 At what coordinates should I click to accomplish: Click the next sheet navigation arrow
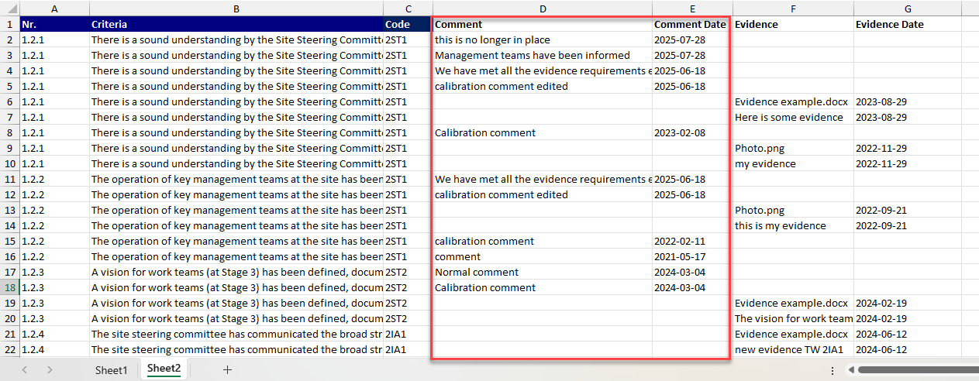(x=50, y=370)
